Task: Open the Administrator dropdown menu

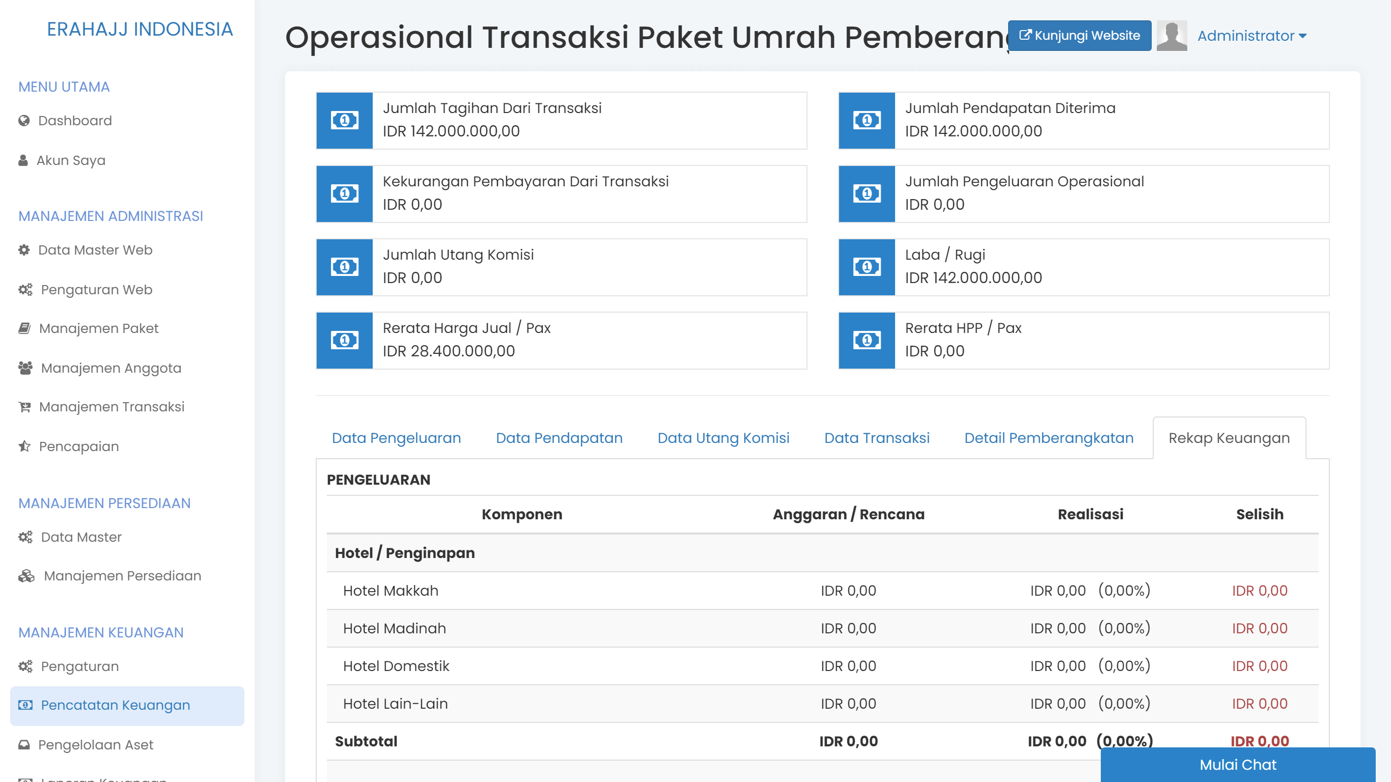Action: pyautogui.click(x=1251, y=36)
